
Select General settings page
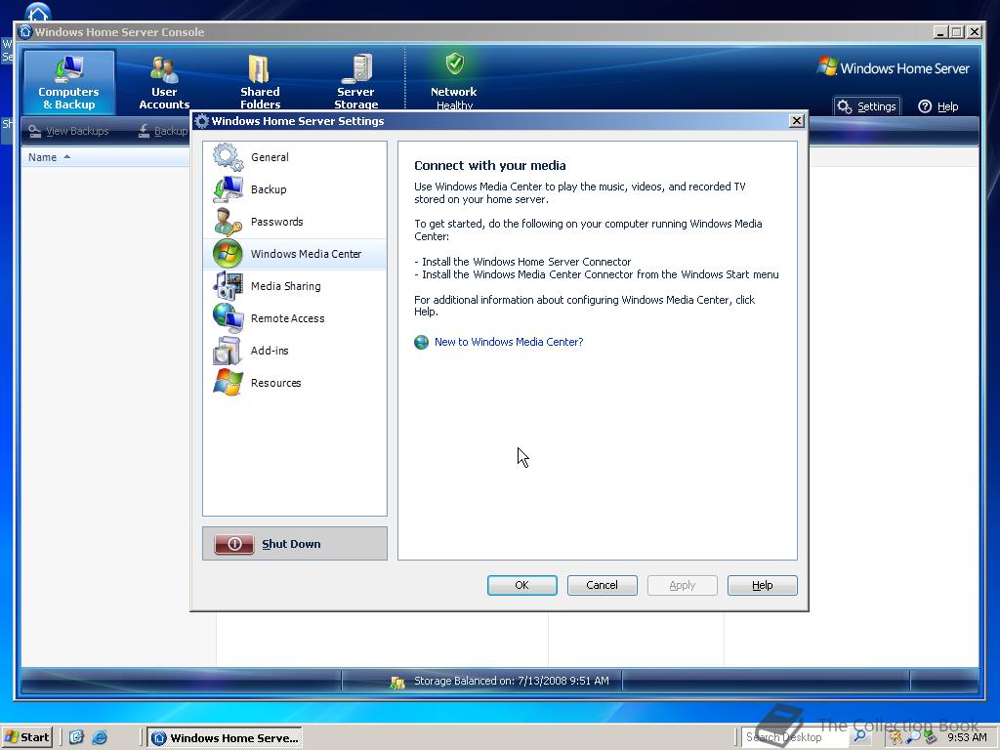click(x=270, y=156)
